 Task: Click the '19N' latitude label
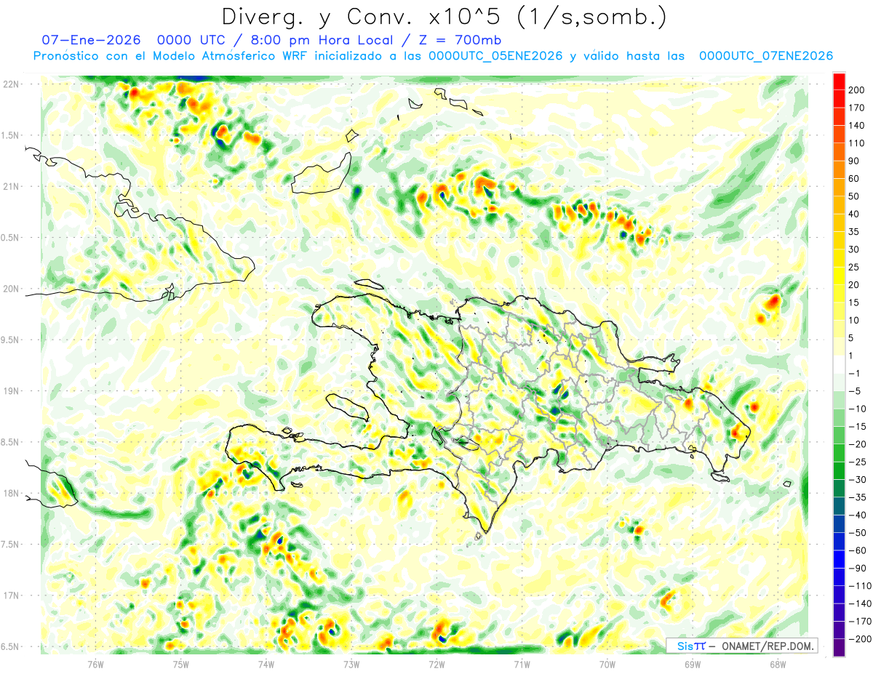click(x=12, y=391)
